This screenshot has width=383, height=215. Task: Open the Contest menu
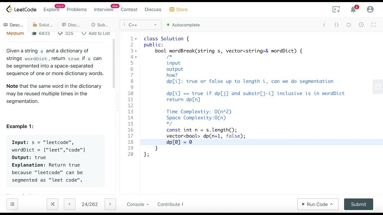pyautogui.click(x=129, y=10)
